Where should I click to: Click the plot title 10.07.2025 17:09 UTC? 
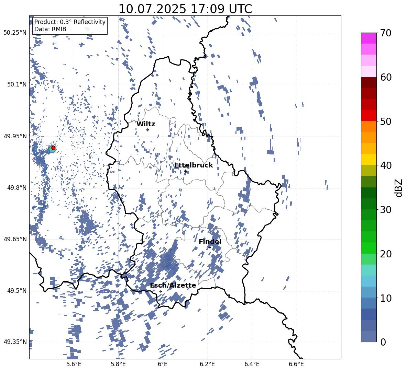185,9
